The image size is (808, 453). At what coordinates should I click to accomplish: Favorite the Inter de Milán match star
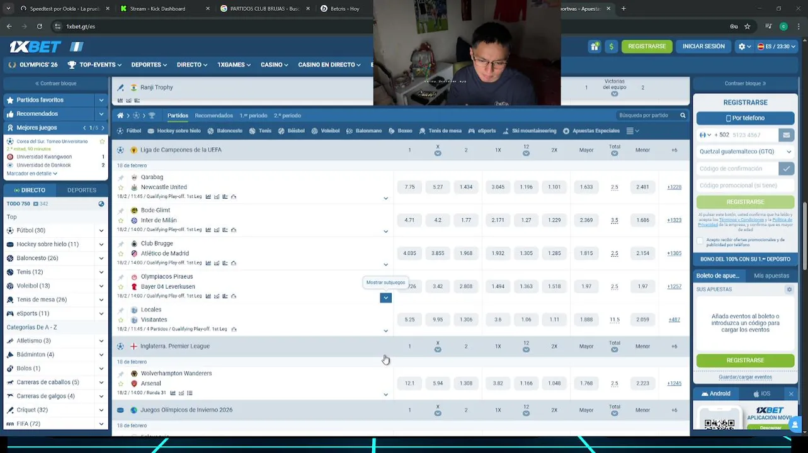point(121,221)
